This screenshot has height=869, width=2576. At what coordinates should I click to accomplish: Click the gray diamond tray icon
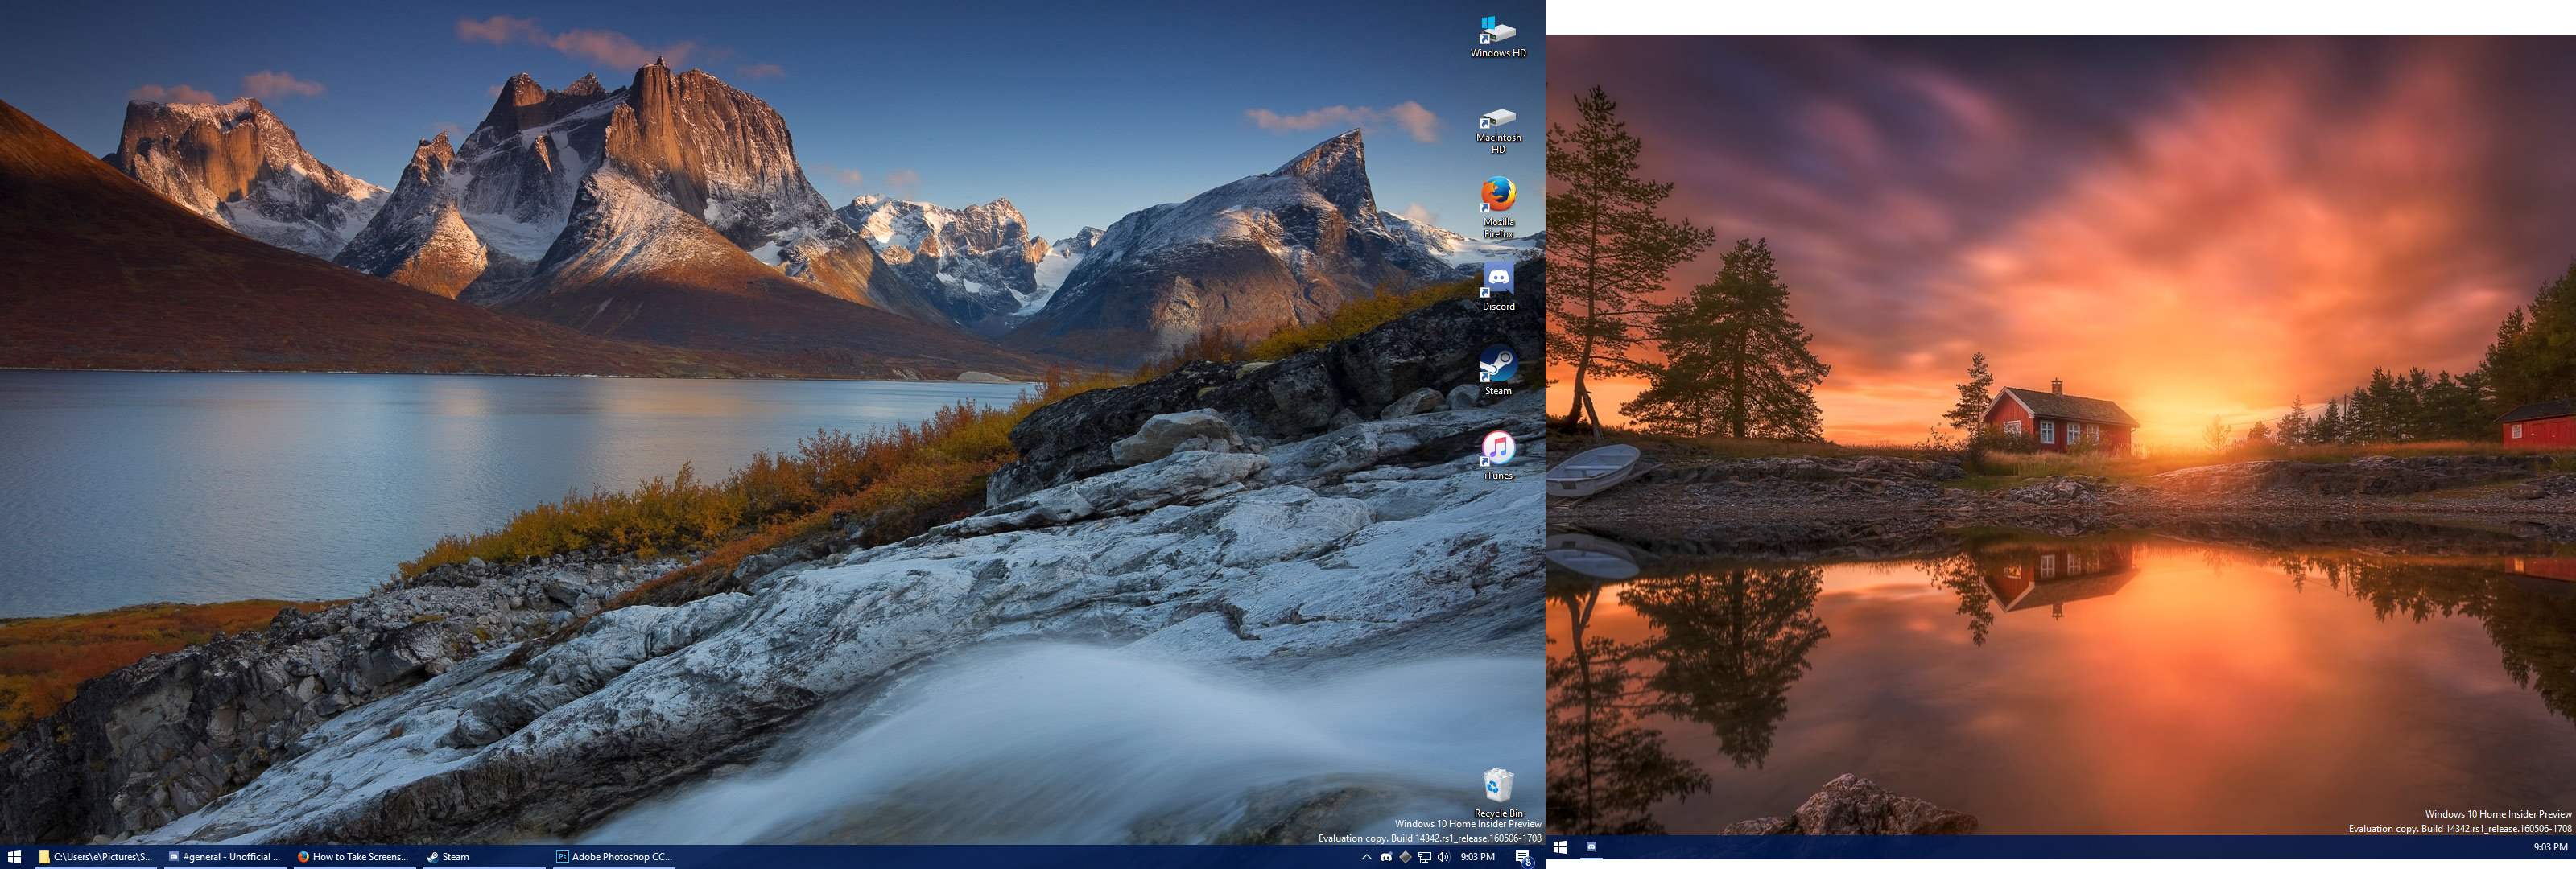coord(1405,857)
